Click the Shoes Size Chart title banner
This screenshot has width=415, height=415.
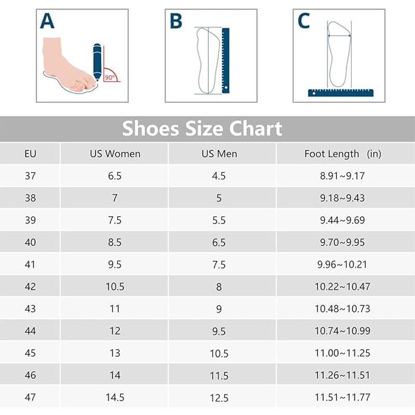[x=202, y=129]
